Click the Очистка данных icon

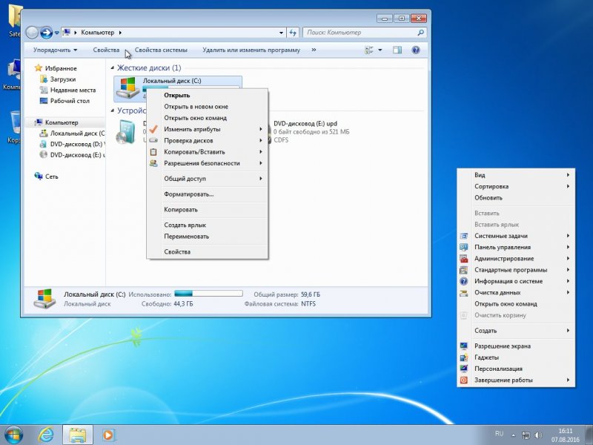[464, 292]
